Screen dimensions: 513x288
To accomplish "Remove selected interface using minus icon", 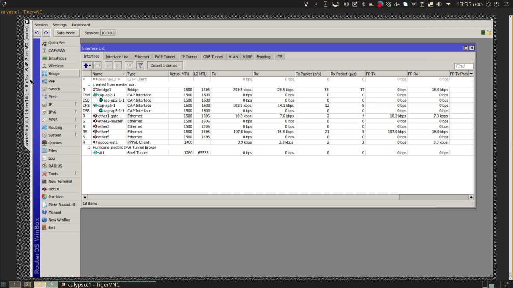I will click(x=97, y=65).
